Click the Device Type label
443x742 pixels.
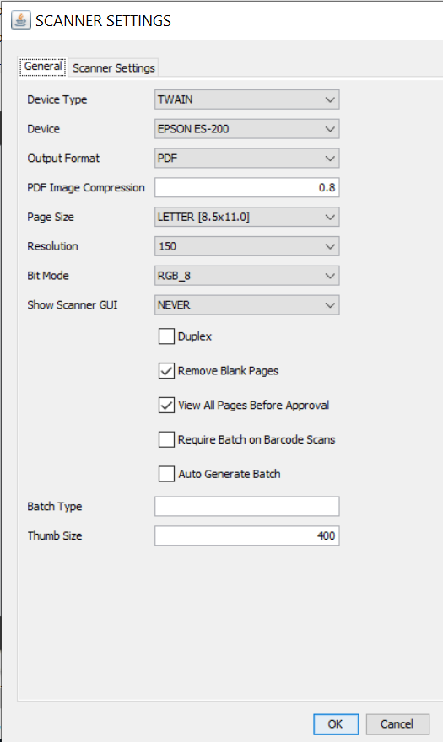[x=57, y=99]
